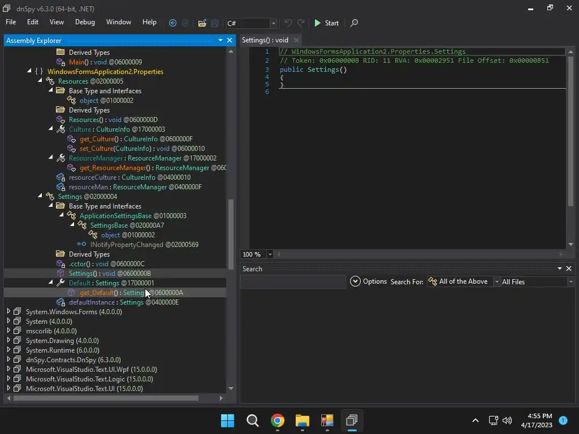This screenshot has height=434, width=579.
Task: Expand the dnSpy.Contracts.DnSpy assembly
Action: tap(8, 359)
